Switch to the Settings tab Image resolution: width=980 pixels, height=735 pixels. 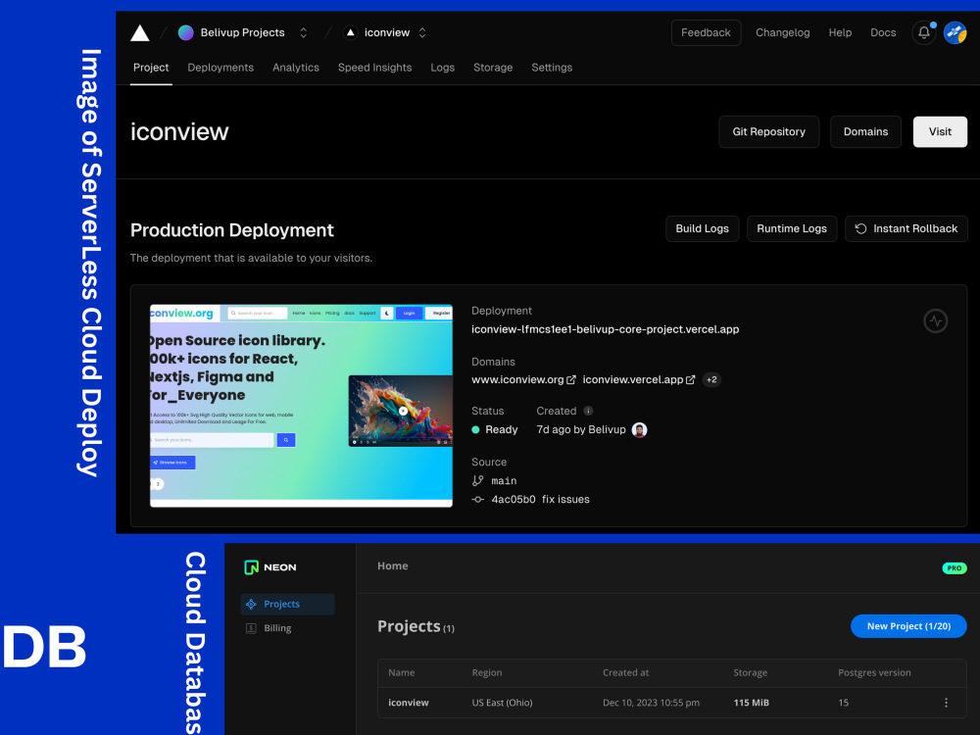click(x=552, y=68)
